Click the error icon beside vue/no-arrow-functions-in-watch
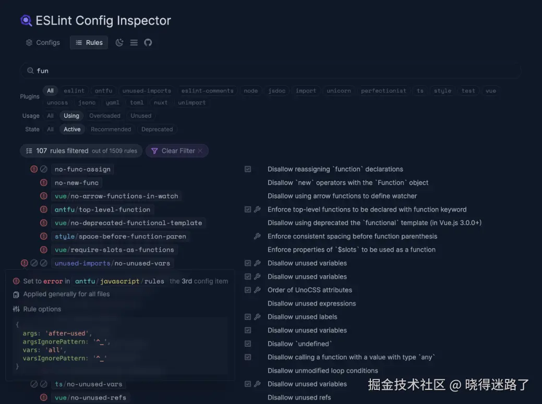The image size is (542, 404). (43, 196)
